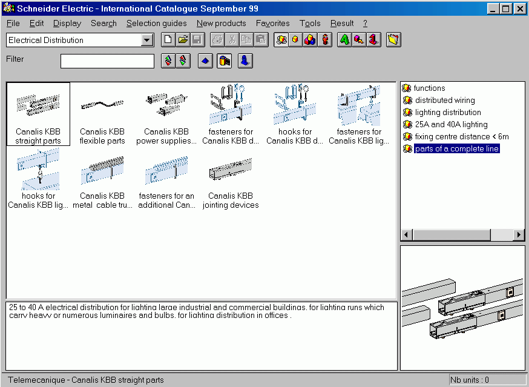Open the Search menu
529x387 pixels.
pyautogui.click(x=103, y=23)
